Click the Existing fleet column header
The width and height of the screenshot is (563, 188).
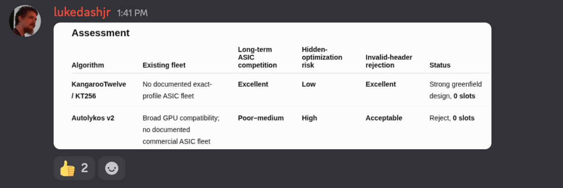[164, 65]
